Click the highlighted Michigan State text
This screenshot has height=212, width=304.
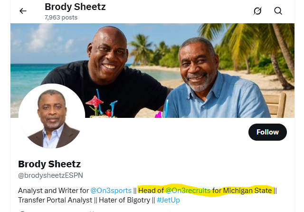(247, 191)
